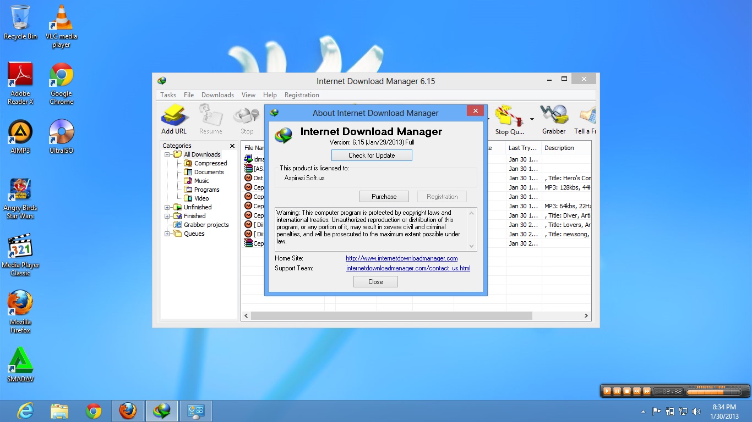Open the Angry Birds Star Wars desktop shortcut
The height and width of the screenshot is (422, 752).
click(20, 198)
